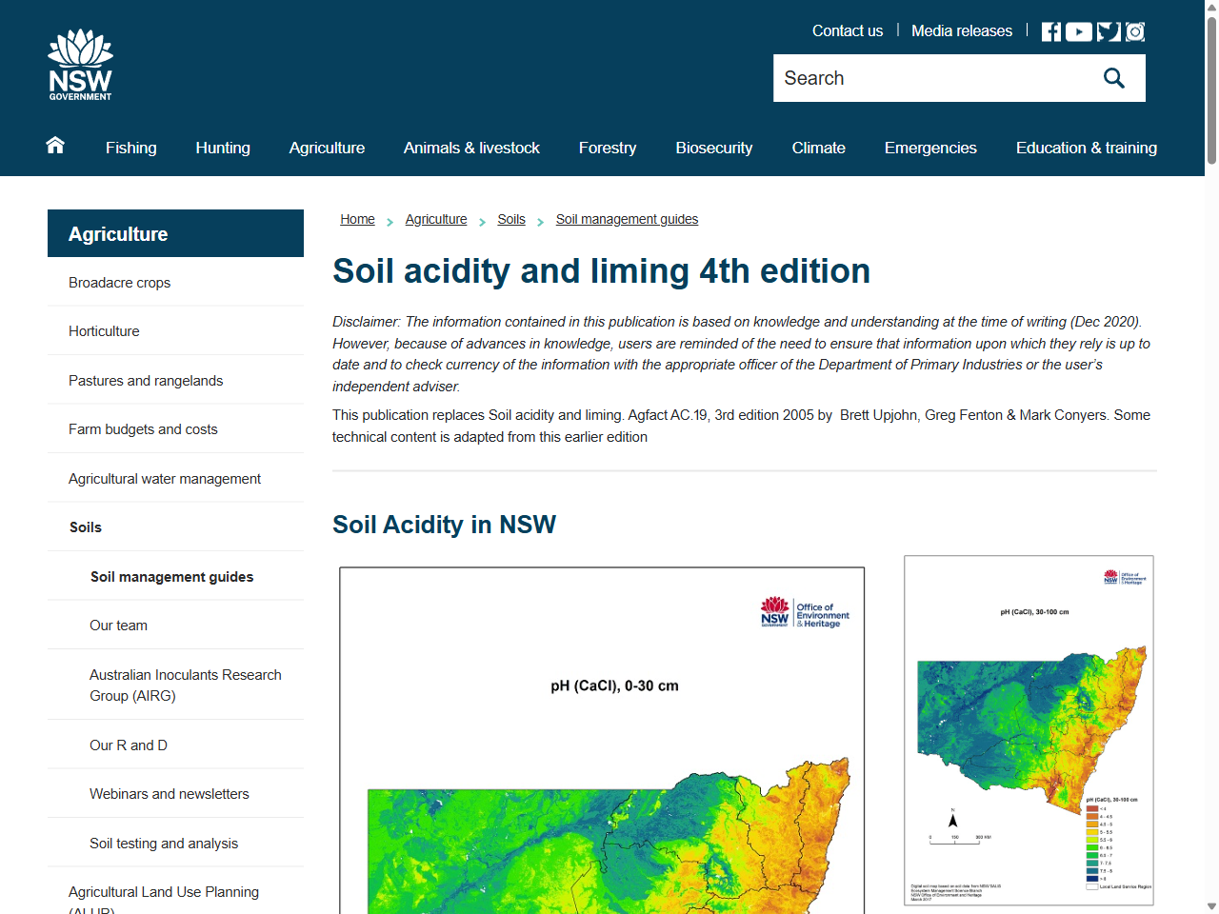Open the Hunting navigation dropdown
The width and height of the screenshot is (1219, 914).
[222, 148]
